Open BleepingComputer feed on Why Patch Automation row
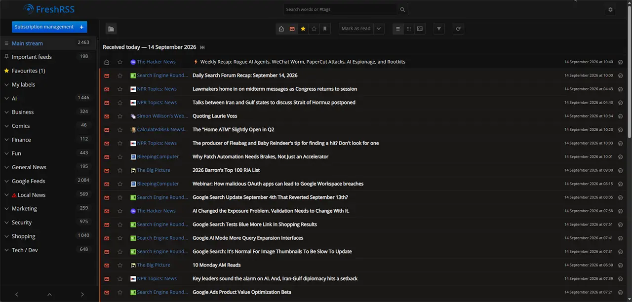 pyautogui.click(x=155, y=156)
